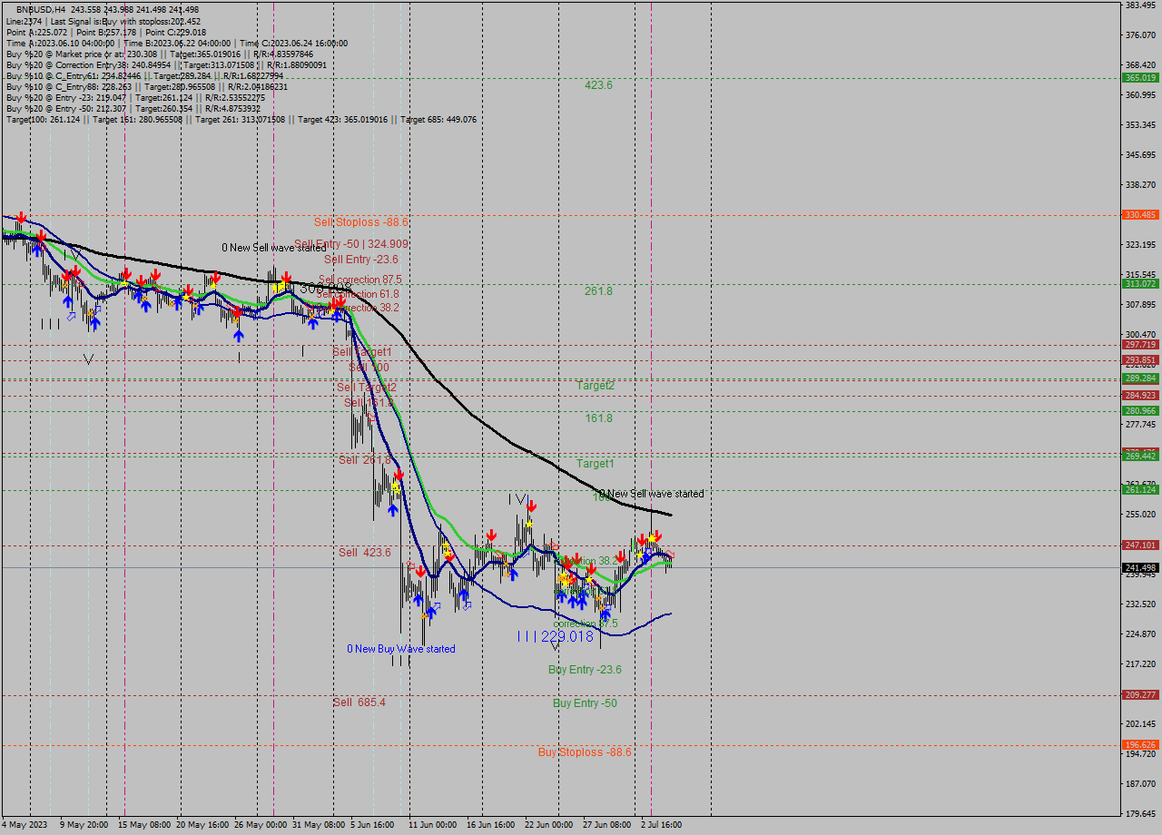Select the green 269.442 price tag
The width and height of the screenshot is (1162, 835).
click(x=1140, y=456)
